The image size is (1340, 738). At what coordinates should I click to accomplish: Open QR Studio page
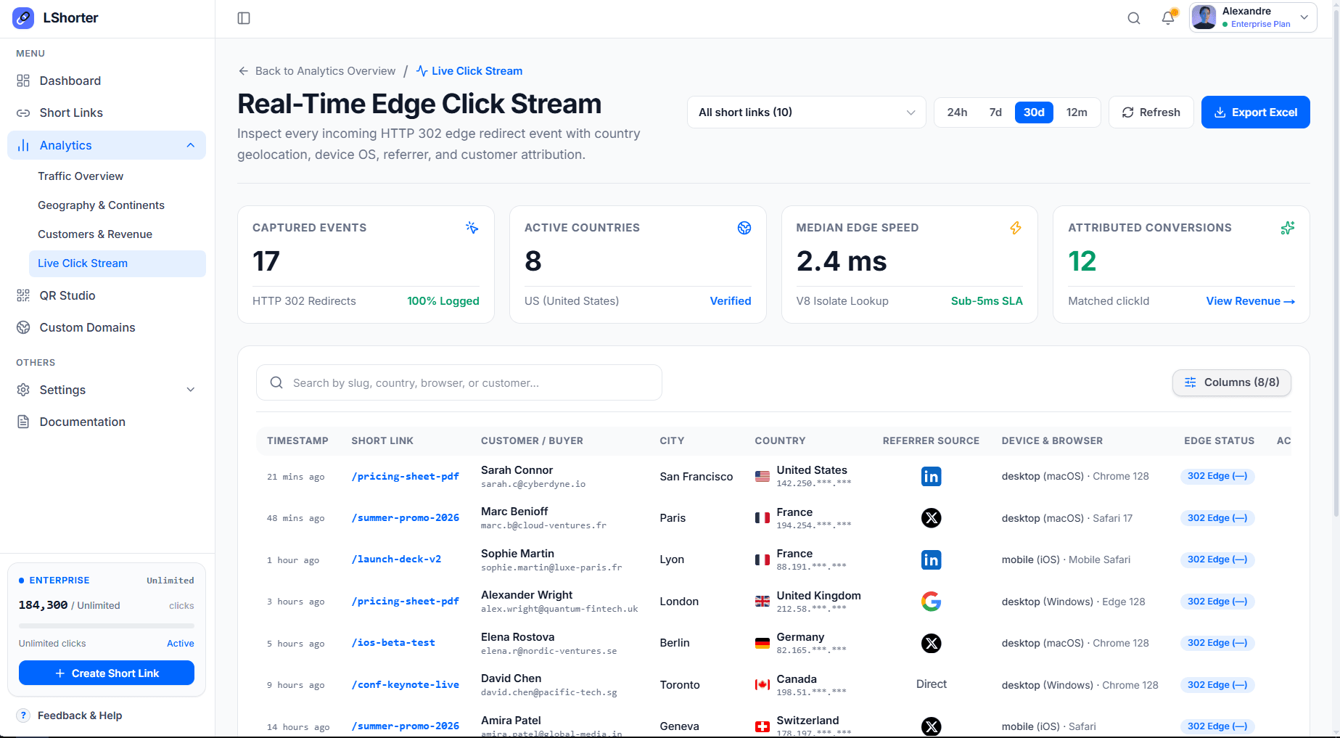tap(107, 295)
